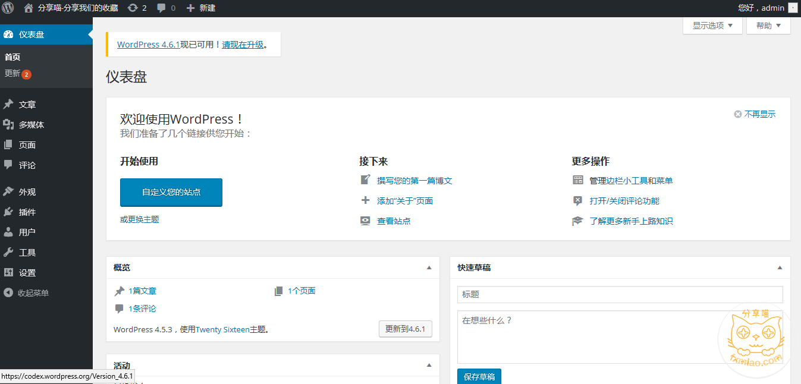Click the pages icon for 页面 menu

(x=8, y=145)
